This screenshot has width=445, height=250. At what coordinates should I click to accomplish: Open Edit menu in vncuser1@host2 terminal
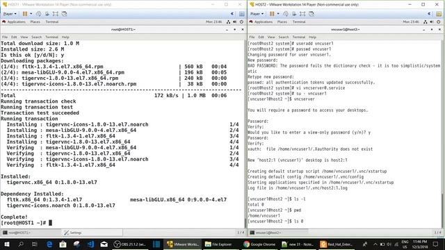pos(261,37)
